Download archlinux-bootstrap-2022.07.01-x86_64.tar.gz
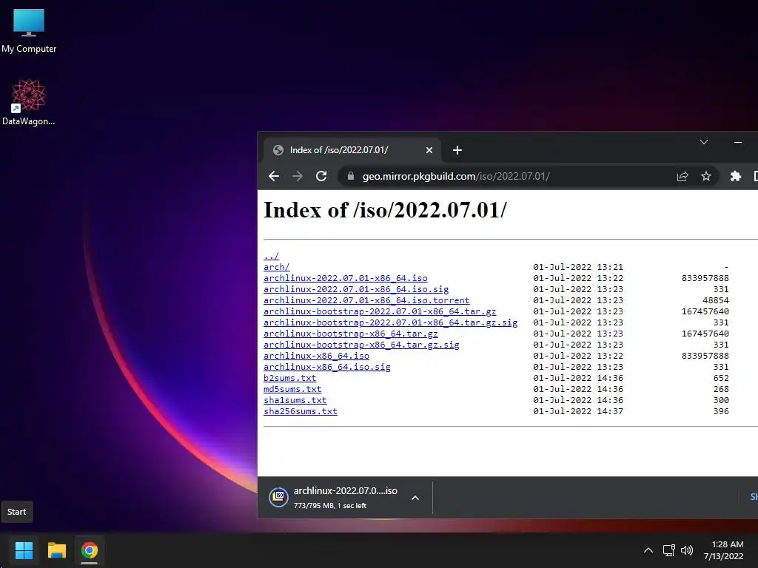Viewport: 758px width, 568px height. [380, 311]
